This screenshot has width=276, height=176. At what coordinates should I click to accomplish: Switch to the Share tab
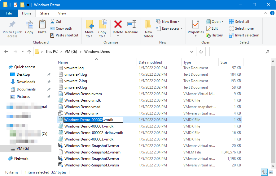45,13
